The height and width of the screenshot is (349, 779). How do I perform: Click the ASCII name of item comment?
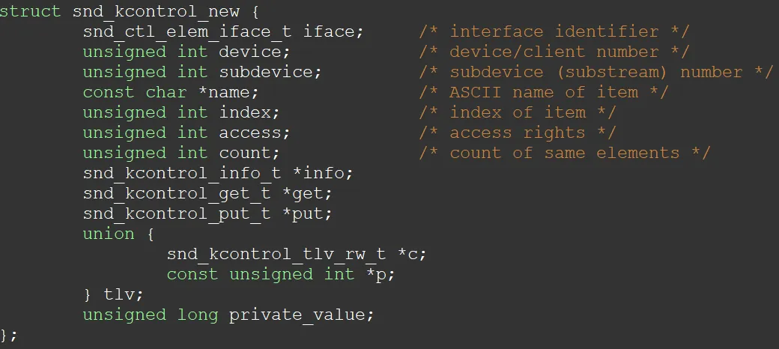pos(544,92)
